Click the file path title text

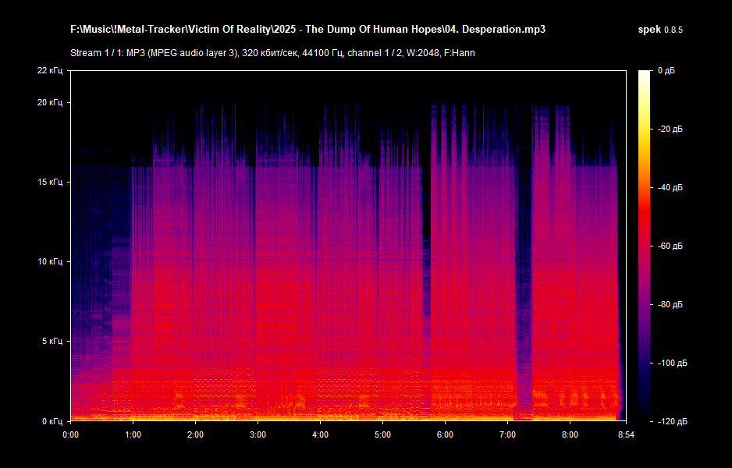pos(307,30)
